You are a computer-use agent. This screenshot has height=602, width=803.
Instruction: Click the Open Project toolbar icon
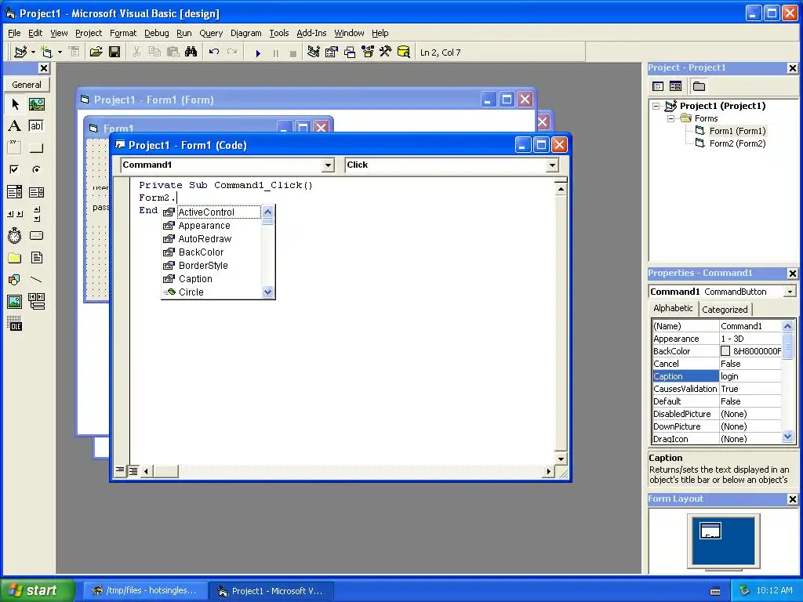(96, 52)
